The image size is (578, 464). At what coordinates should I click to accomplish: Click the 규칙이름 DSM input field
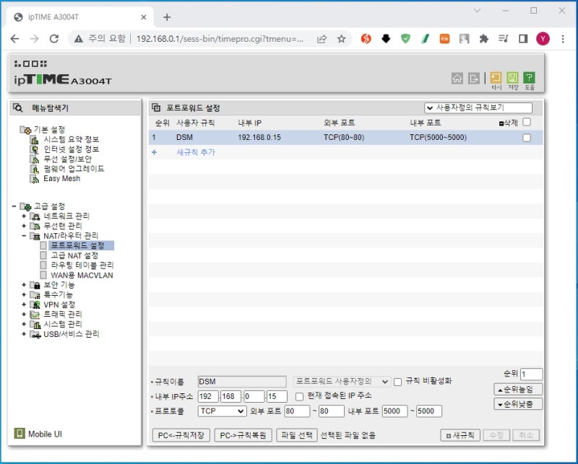[x=242, y=382]
